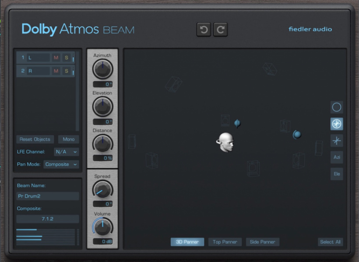359x262 pixels.
Task: Mute object 2 R
Action: [x=56, y=71]
